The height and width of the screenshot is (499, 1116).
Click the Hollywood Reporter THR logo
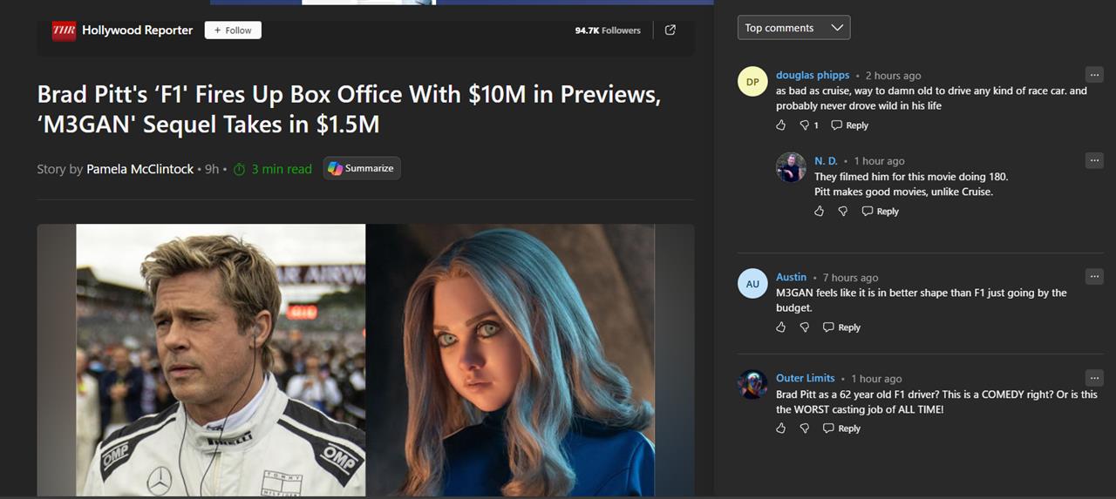click(x=64, y=30)
